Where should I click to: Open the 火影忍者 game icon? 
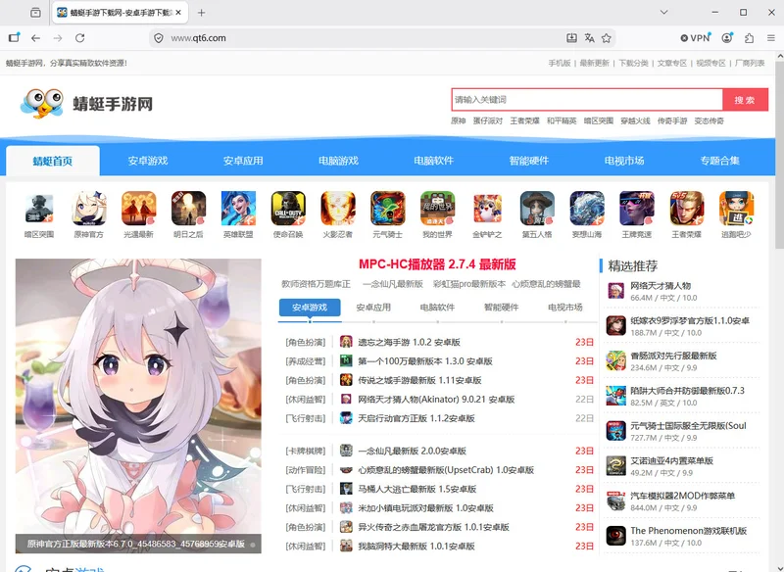[x=338, y=209]
